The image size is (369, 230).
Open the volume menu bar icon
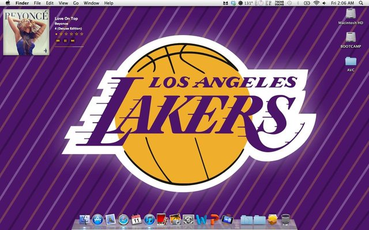pos(324,3)
